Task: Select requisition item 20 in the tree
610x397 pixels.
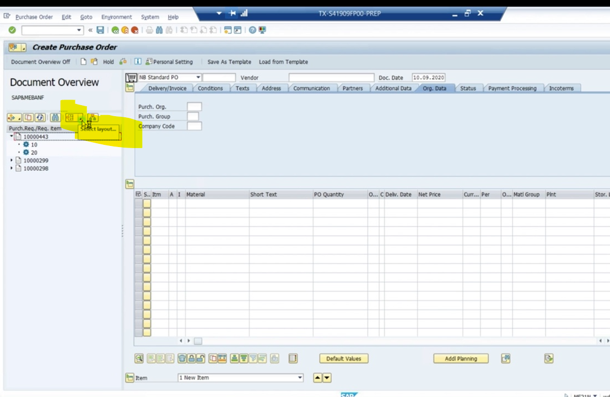Action: pyautogui.click(x=34, y=153)
